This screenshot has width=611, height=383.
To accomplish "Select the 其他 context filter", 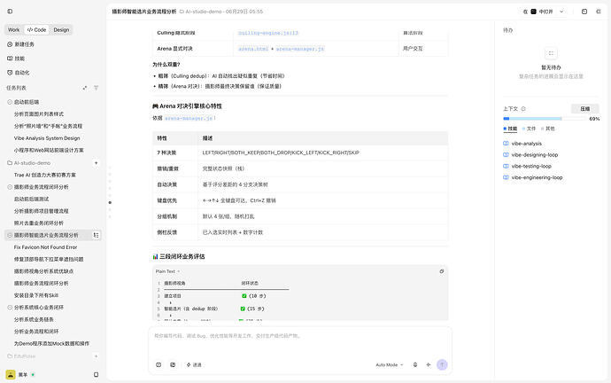I will (x=548, y=129).
